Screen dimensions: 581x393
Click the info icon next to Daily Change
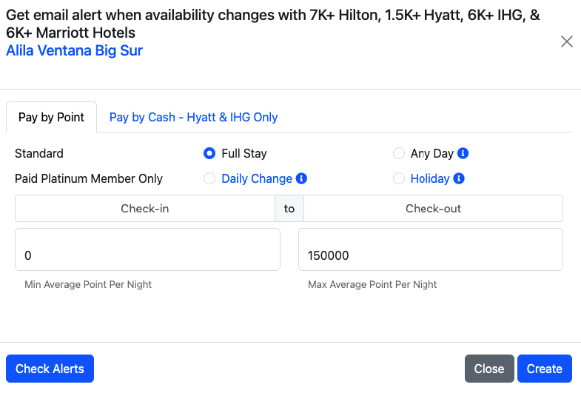coord(301,178)
